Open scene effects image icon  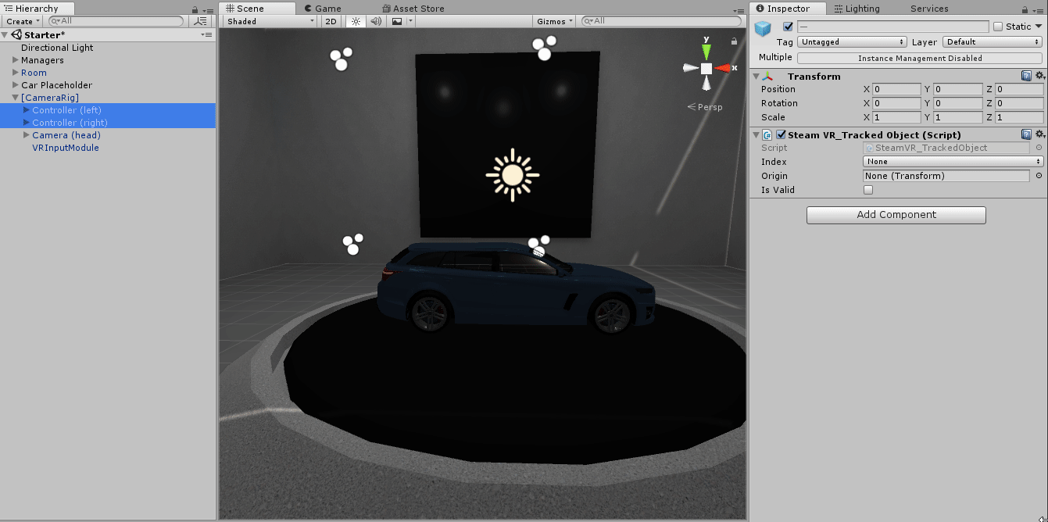pos(397,21)
